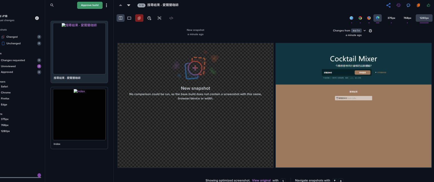Click the search magnifier icon
Image resolution: width=434 pixels, height=182 pixels.
(x=52, y=5)
